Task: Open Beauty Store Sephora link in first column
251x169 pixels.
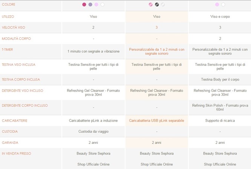Action: [93, 154]
